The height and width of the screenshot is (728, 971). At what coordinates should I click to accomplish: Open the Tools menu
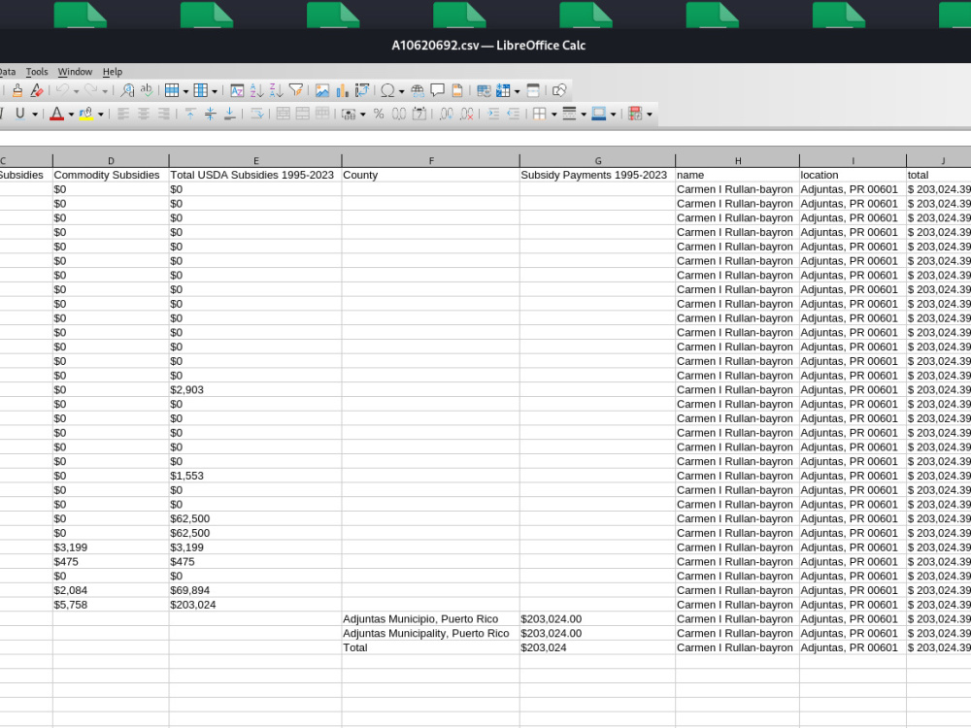[x=37, y=72]
